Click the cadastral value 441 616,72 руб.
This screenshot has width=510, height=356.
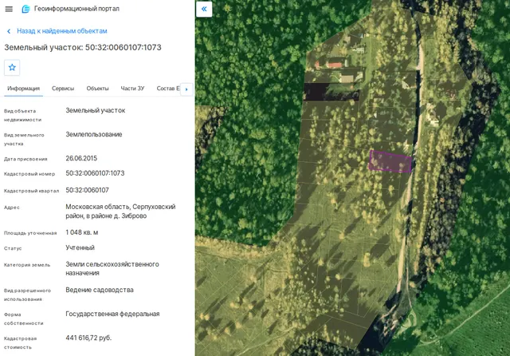[88, 338]
